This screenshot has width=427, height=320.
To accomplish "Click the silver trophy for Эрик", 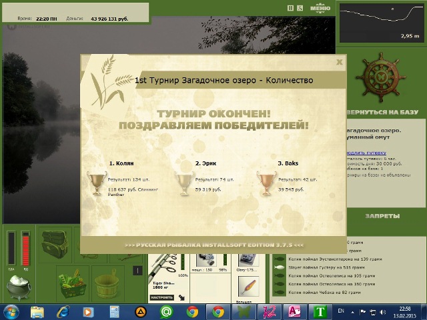I will coord(184,183).
